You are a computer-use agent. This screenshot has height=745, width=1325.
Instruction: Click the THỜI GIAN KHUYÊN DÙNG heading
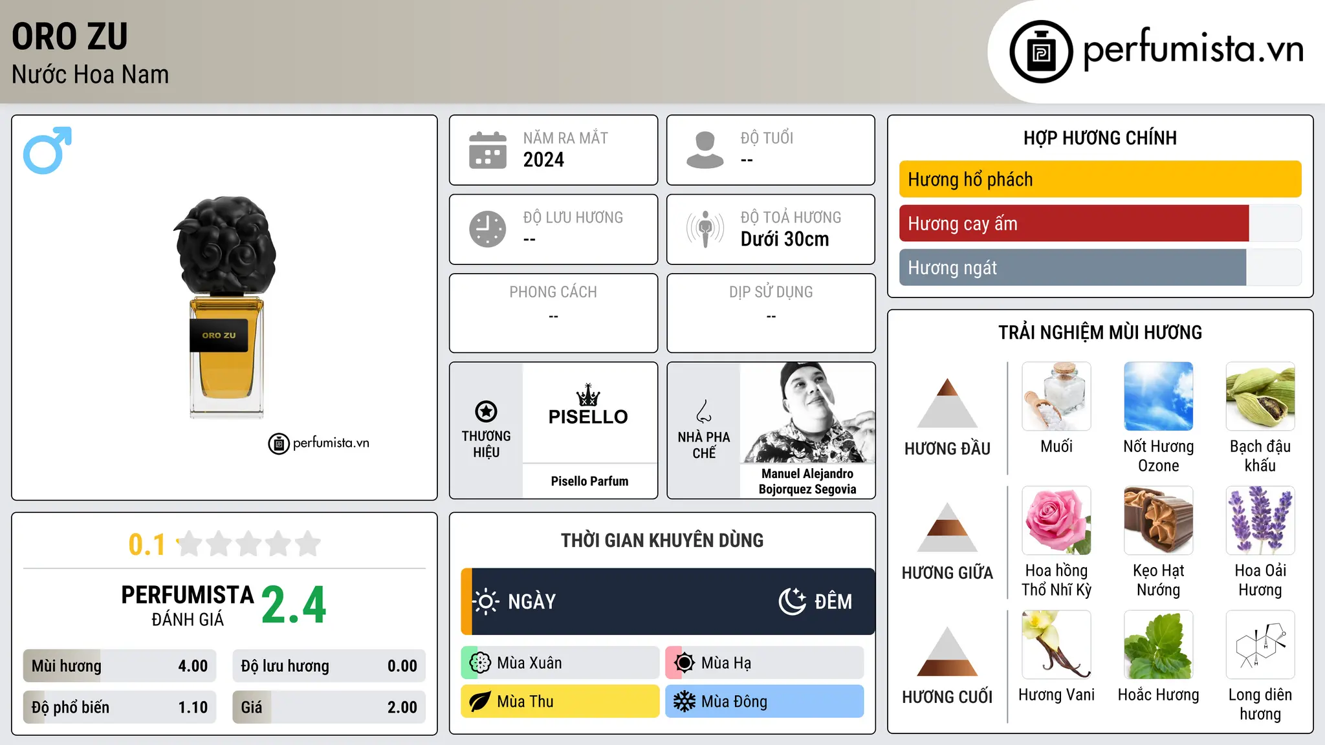click(x=662, y=540)
